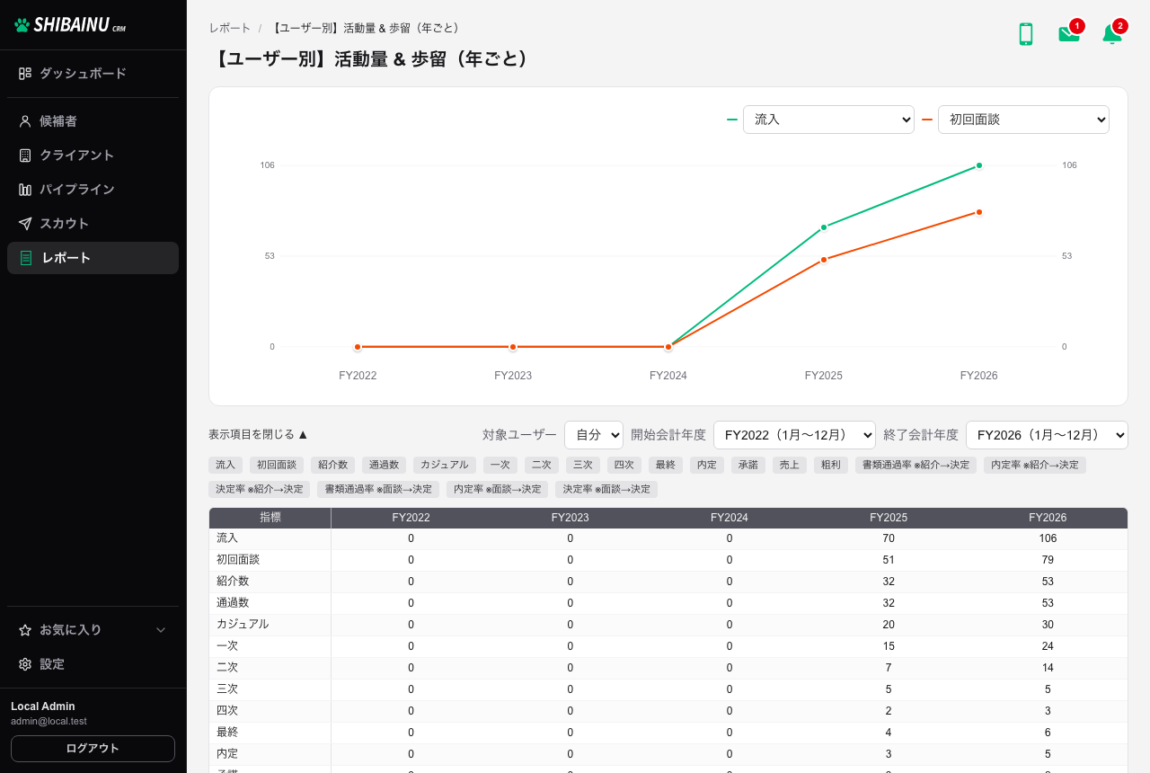Click the ログアウト button
The width and height of the screenshot is (1150, 773).
[x=93, y=749]
